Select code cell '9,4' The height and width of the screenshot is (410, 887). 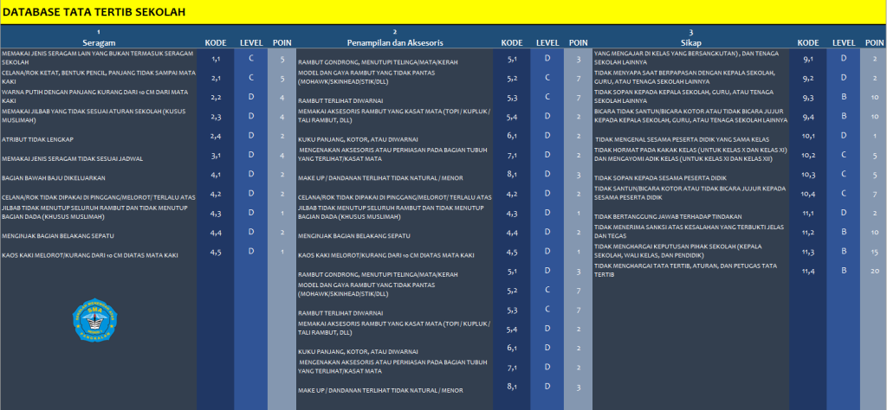pyautogui.click(x=808, y=116)
